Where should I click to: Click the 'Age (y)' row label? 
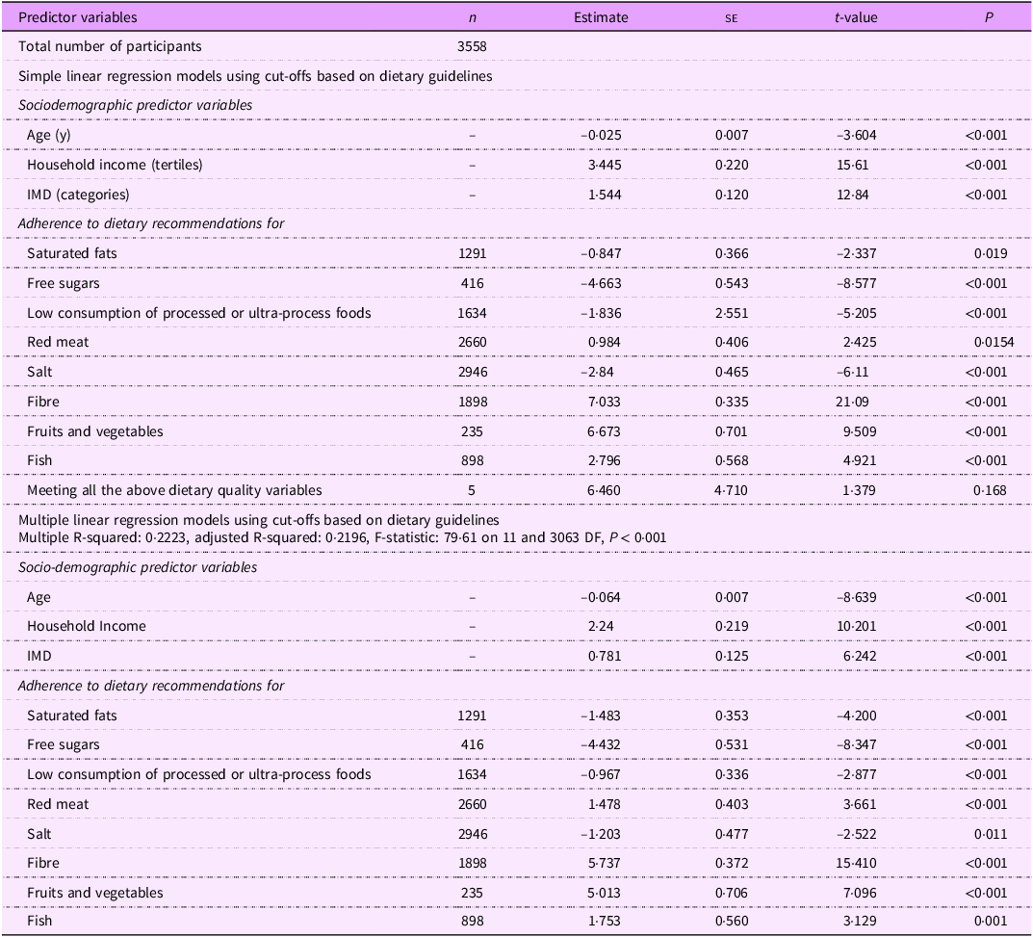49,135
